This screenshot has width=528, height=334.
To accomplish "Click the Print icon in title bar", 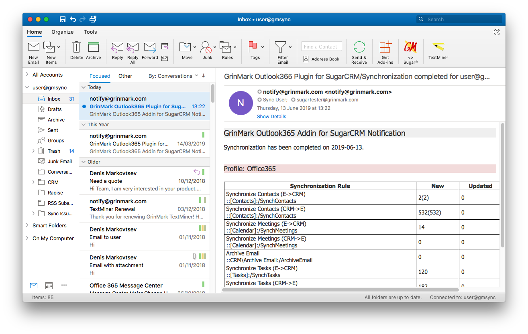I will pyautogui.click(x=93, y=19).
